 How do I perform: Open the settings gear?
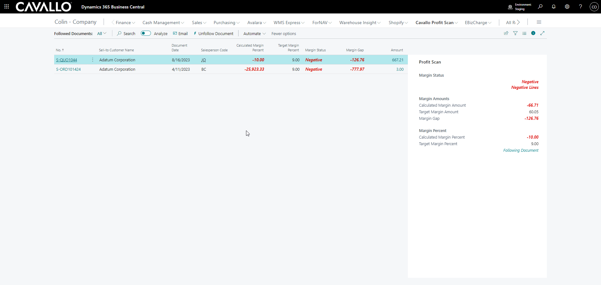click(567, 7)
